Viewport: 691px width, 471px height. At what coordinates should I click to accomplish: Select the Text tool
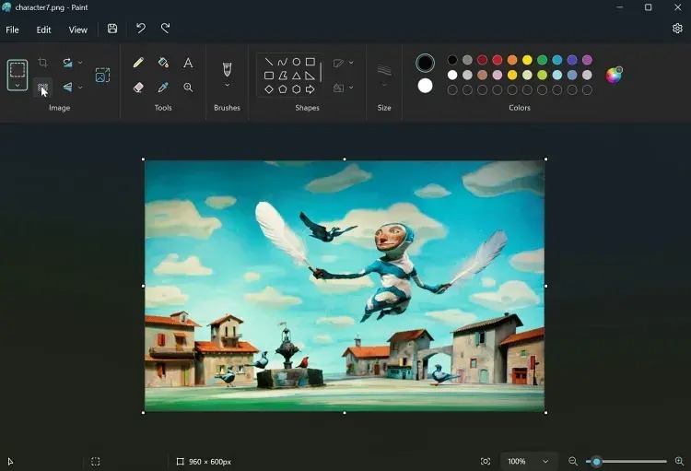click(188, 63)
